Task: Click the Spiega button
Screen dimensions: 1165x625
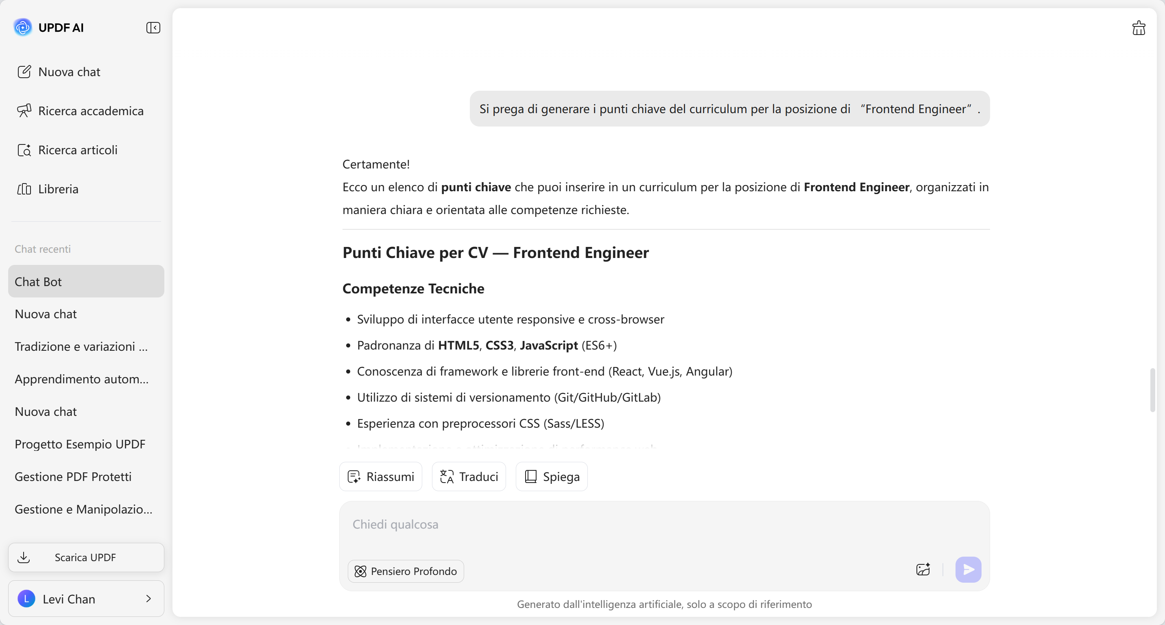Action: (x=551, y=476)
